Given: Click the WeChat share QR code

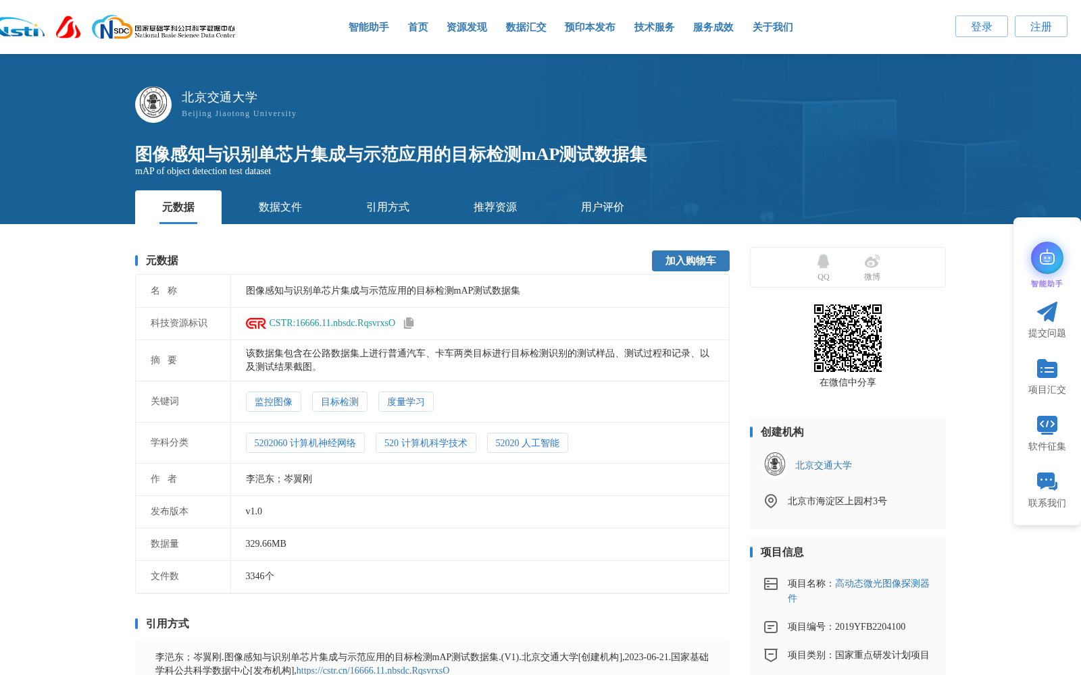Looking at the screenshot, I should 848,338.
